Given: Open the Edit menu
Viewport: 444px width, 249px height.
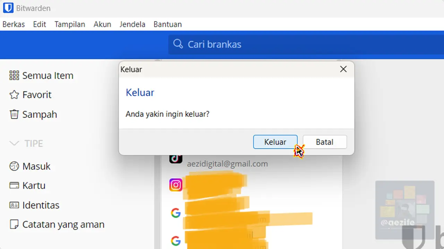Looking at the screenshot, I should [40, 25].
